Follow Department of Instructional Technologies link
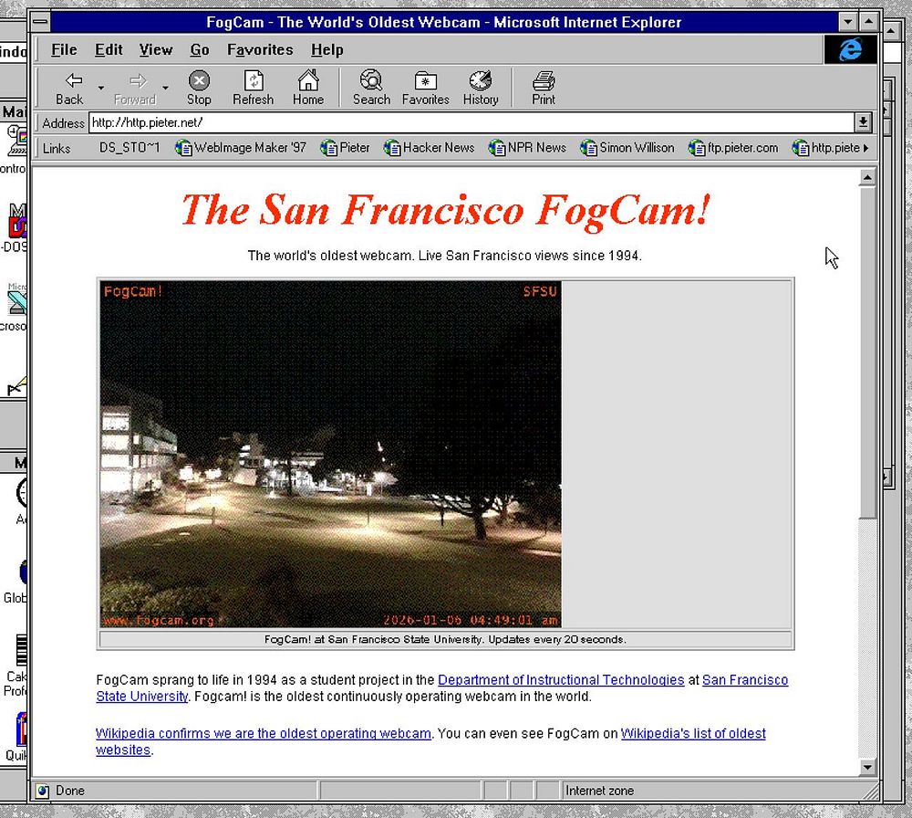 point(561,680)
